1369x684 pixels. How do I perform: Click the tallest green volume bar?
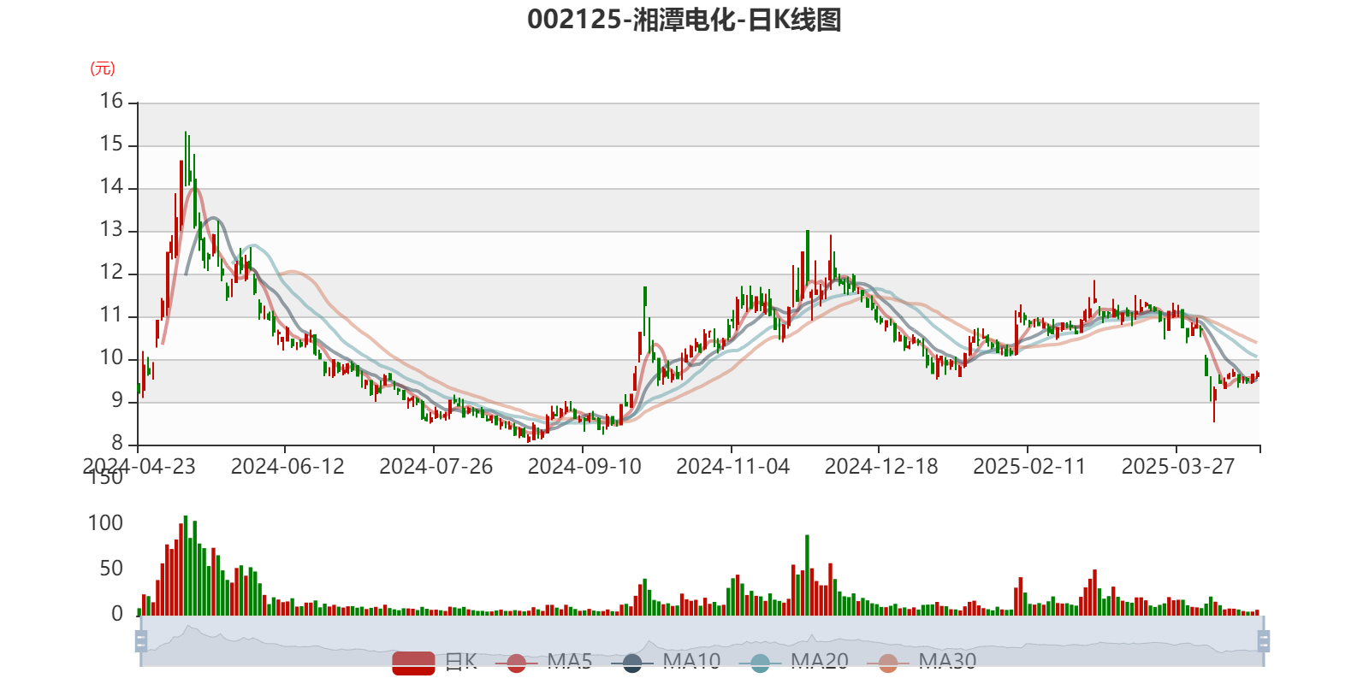(186, 565)
